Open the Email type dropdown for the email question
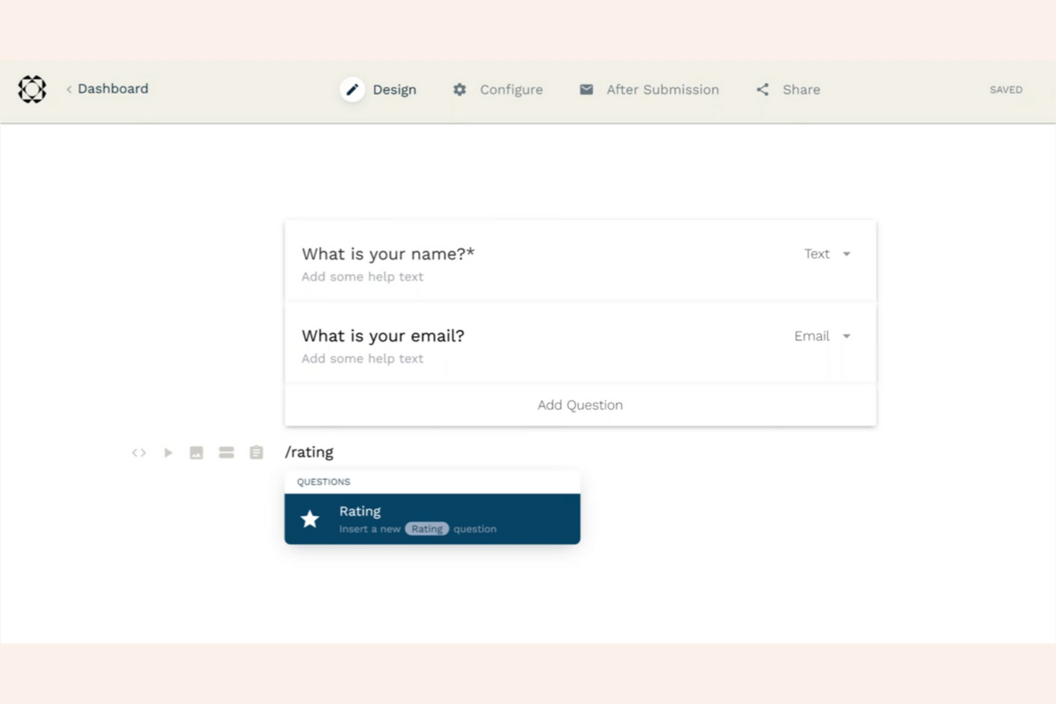 tap(822, 336)
